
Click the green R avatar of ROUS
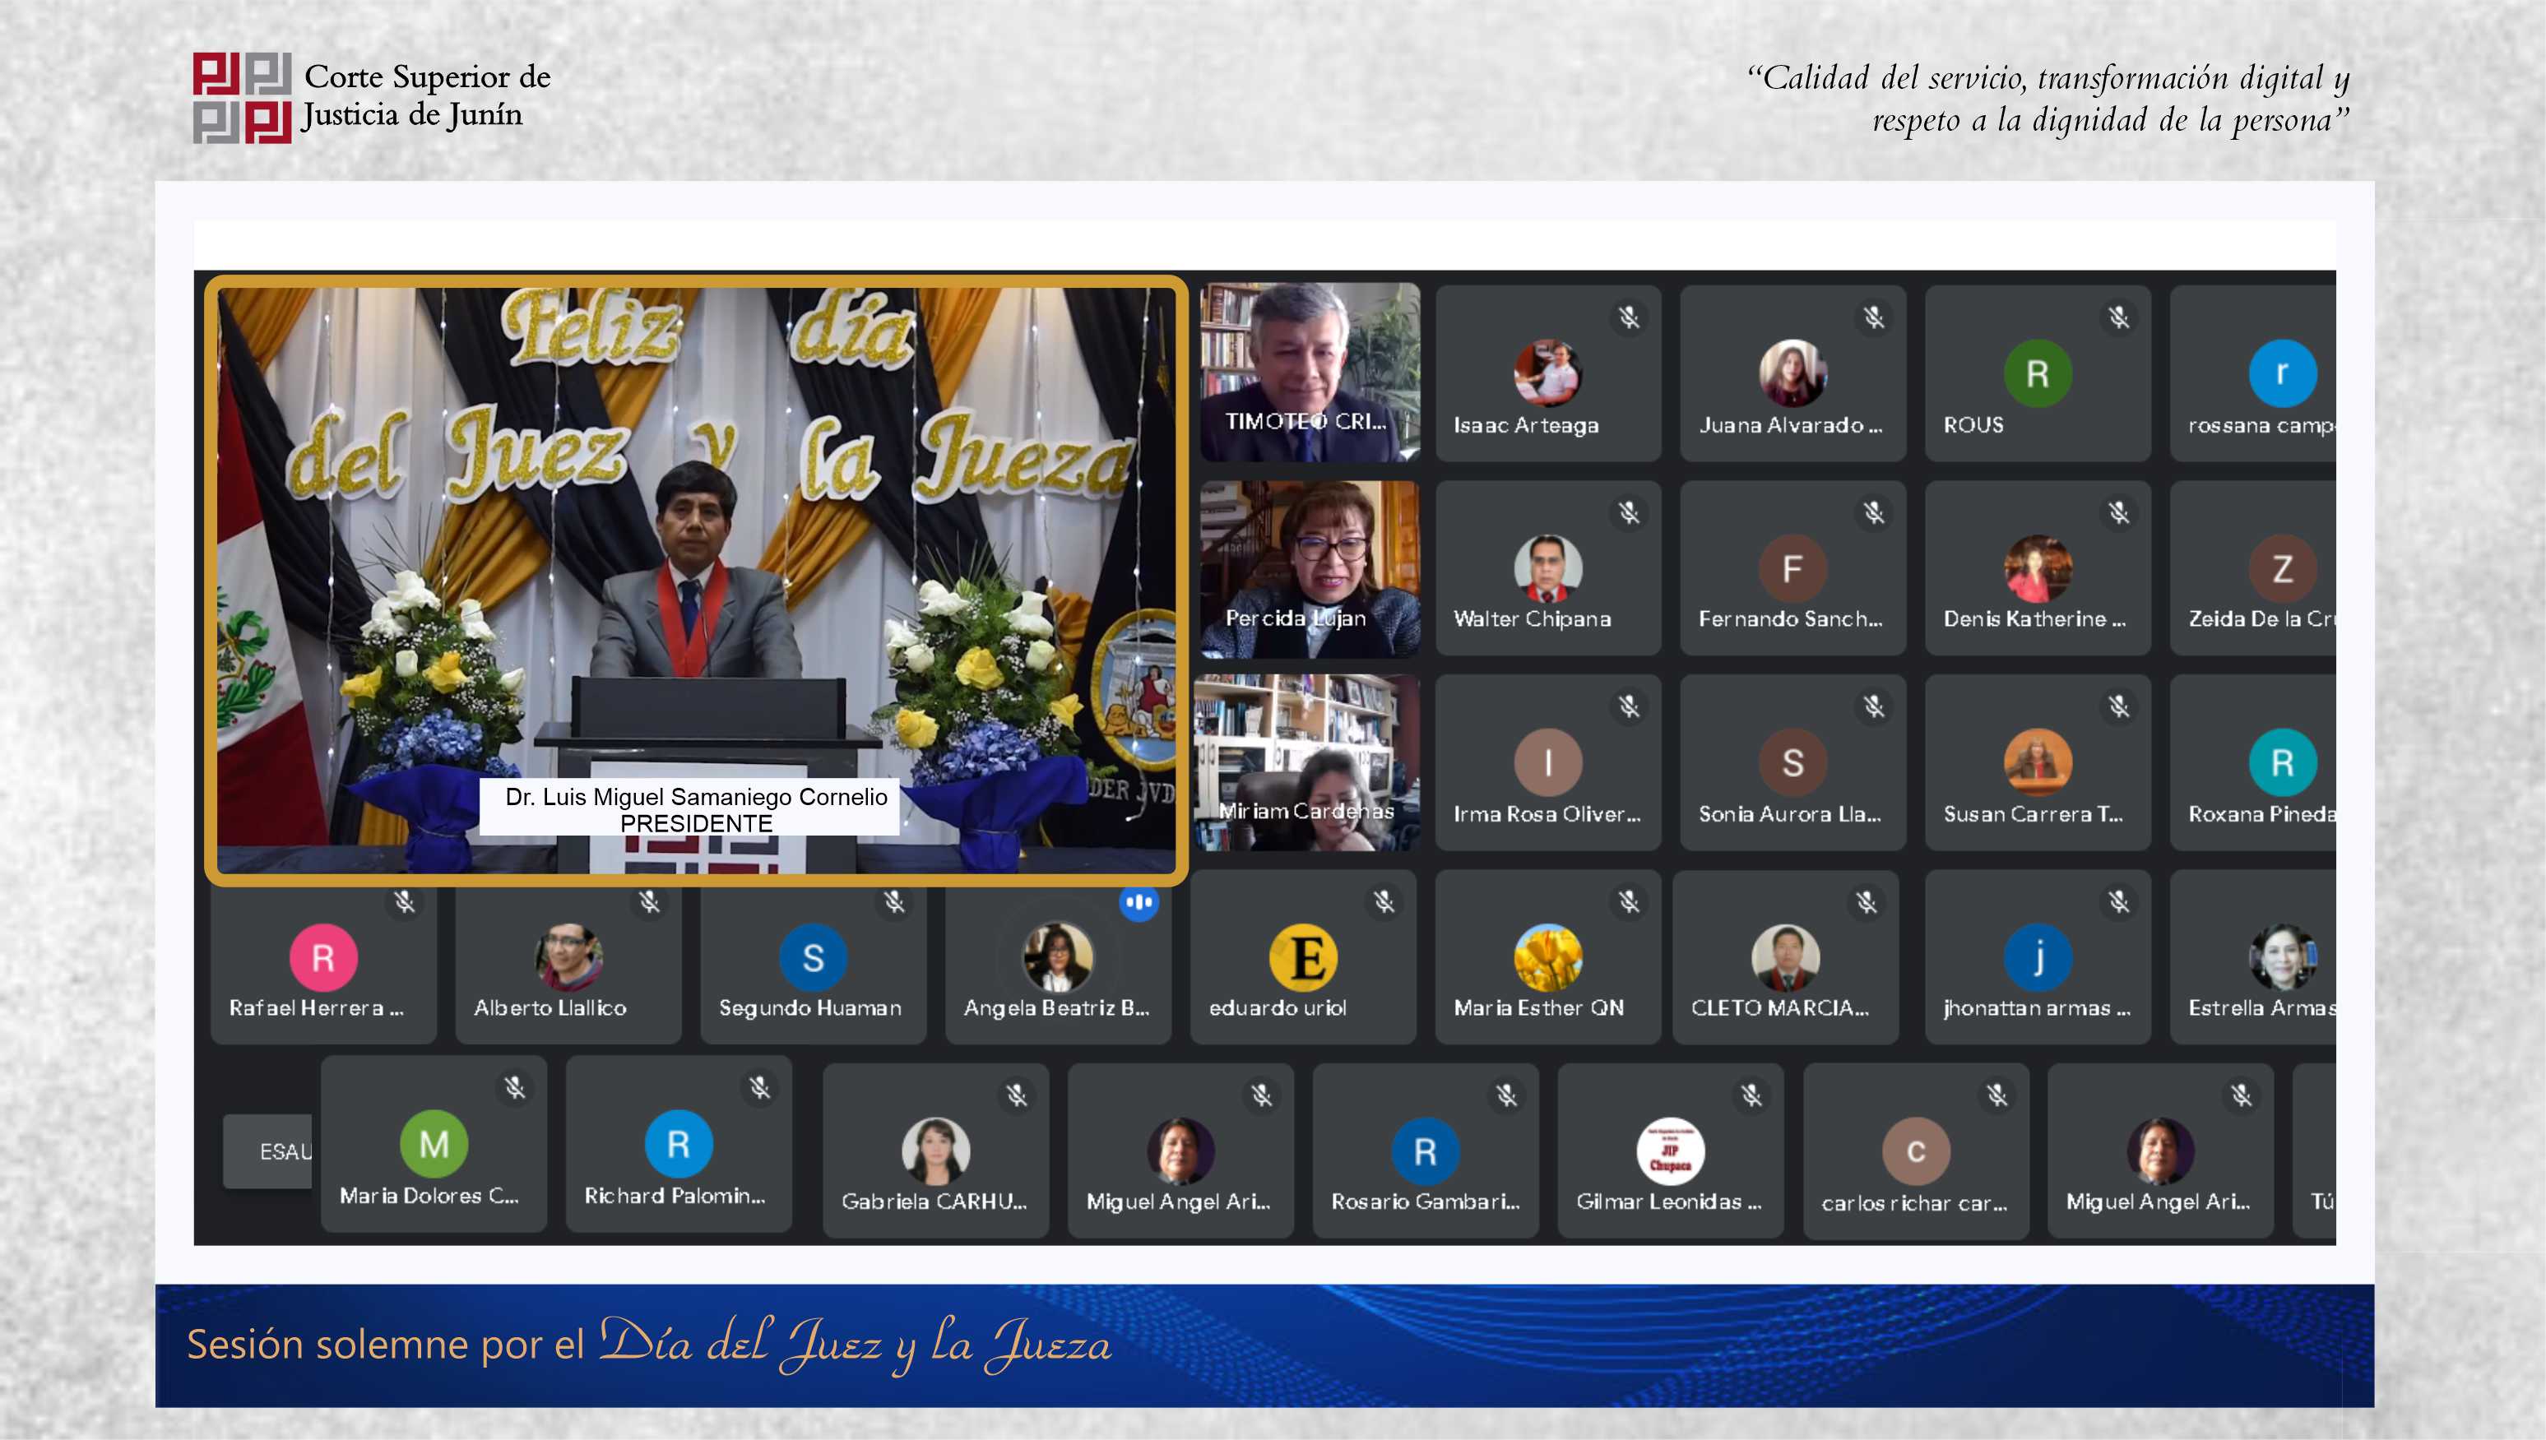2038,373
